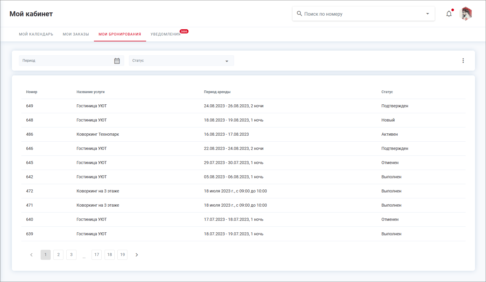Jump to page 19 in pagination

coord(122,255)
